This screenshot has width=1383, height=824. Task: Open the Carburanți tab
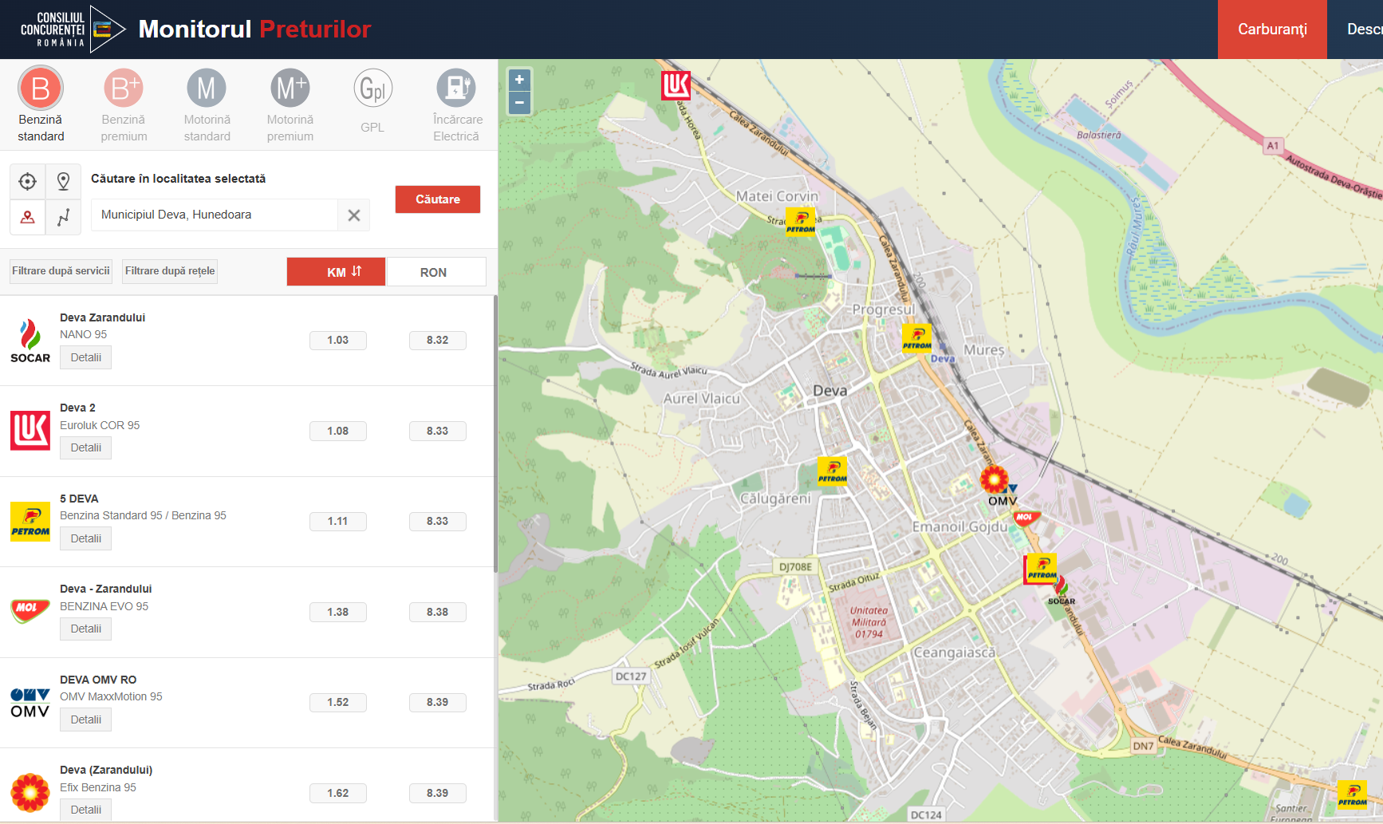click(x=1271, y=30)
